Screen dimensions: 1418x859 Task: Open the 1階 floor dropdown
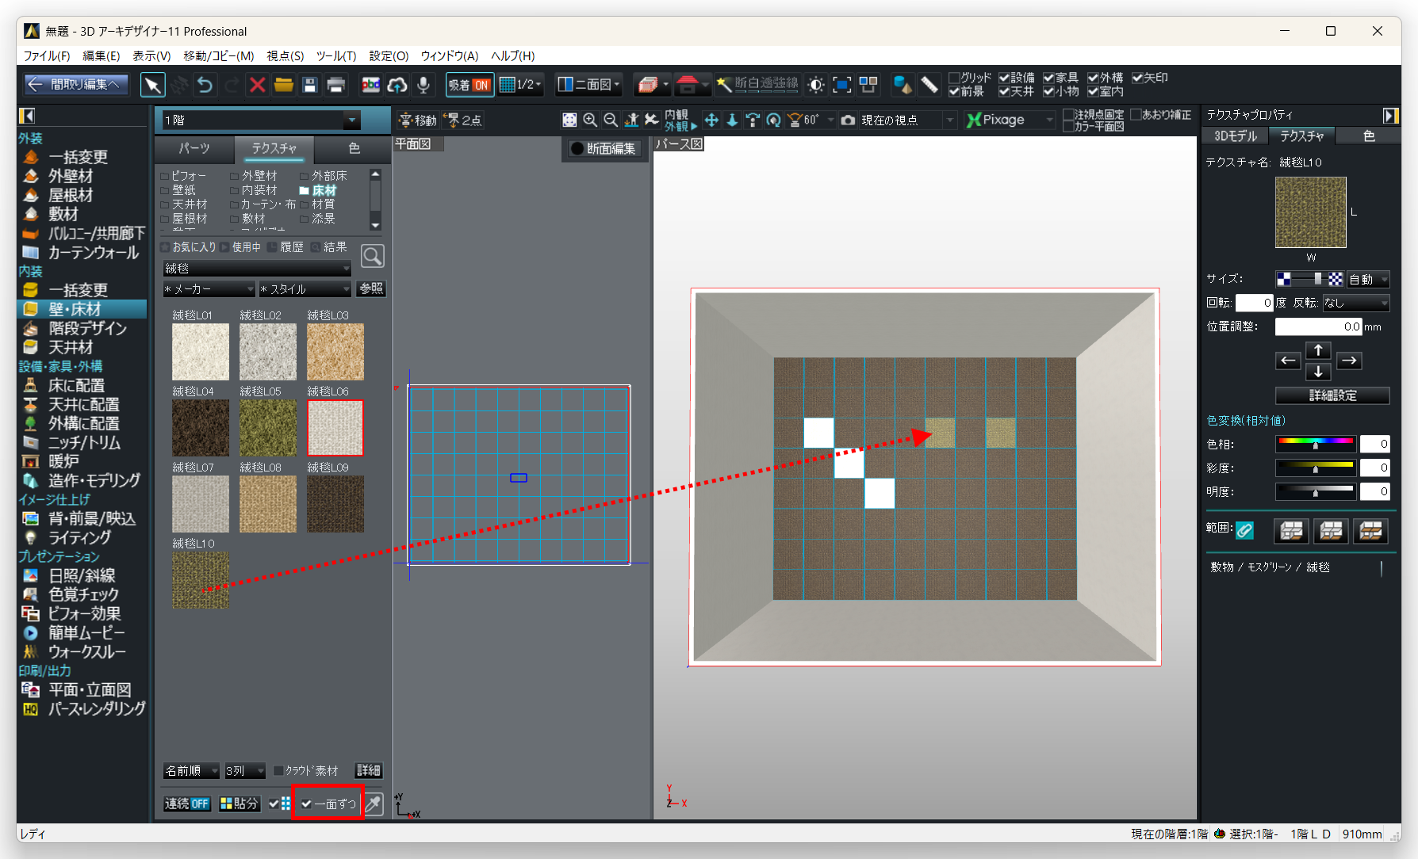point(351,120)
